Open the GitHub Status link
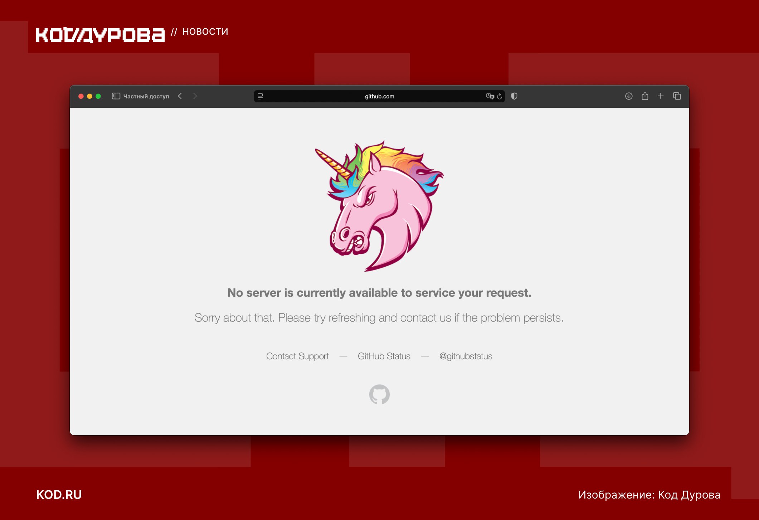The height and width of the screenshot is (520, 759). tap(384, 356)
